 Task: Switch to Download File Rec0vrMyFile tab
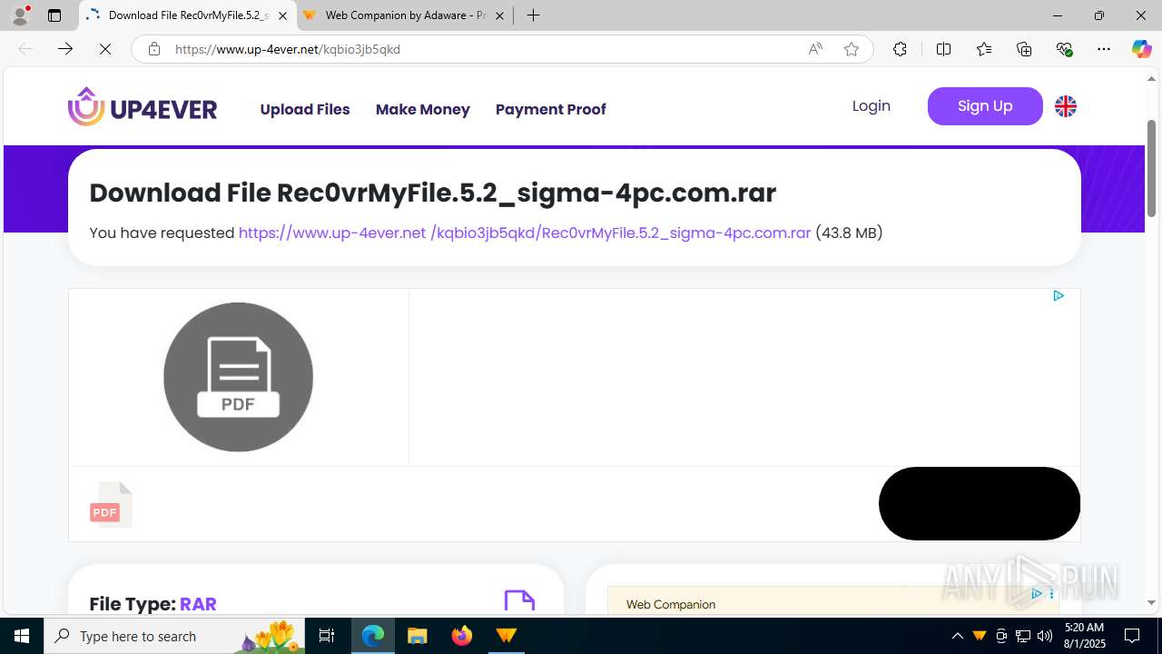tap(186, 15)
